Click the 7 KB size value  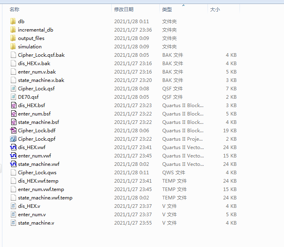point(231,89)
